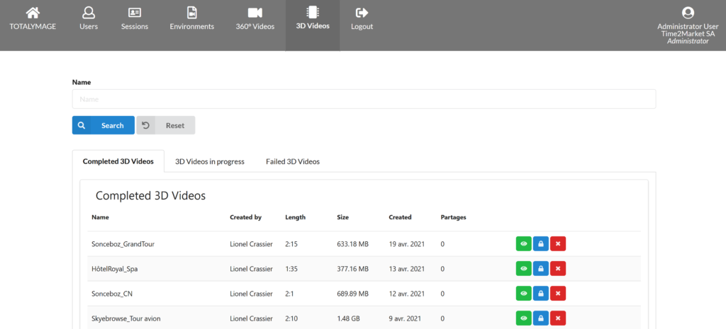Screen dimensions: 726x329
Task: Click the Name search input field
Action: [364, 99]
